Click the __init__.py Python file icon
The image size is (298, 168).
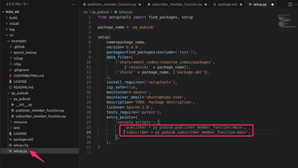[x=13, y=105]
